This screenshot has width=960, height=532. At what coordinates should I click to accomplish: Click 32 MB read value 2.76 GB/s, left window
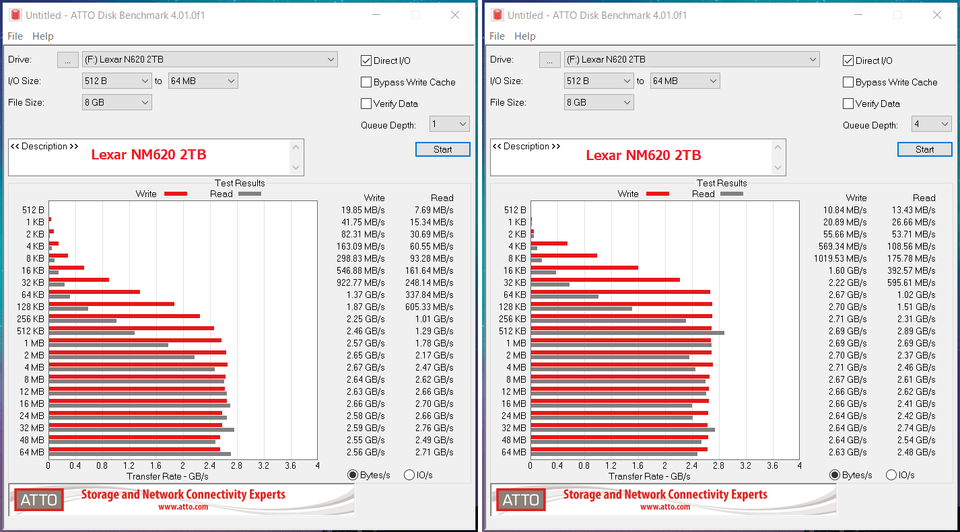[x=434, y=428]
